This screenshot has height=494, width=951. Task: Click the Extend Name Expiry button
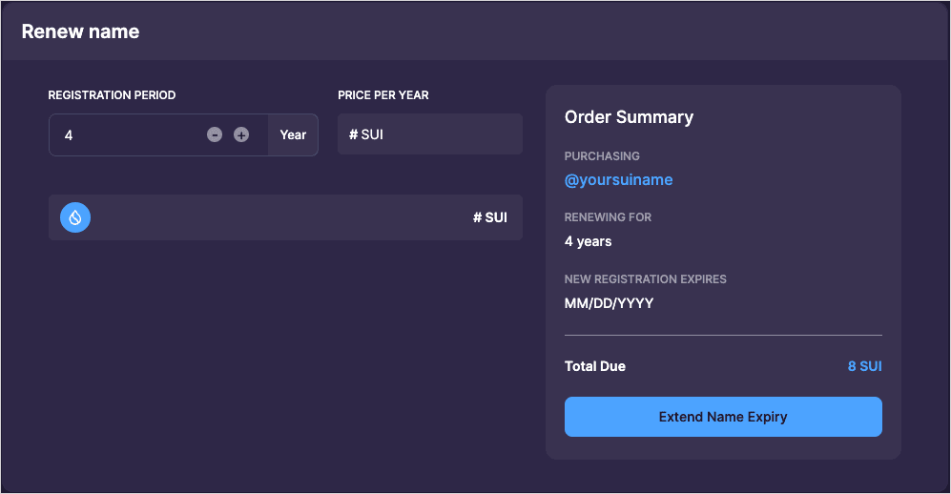[723, 417]
